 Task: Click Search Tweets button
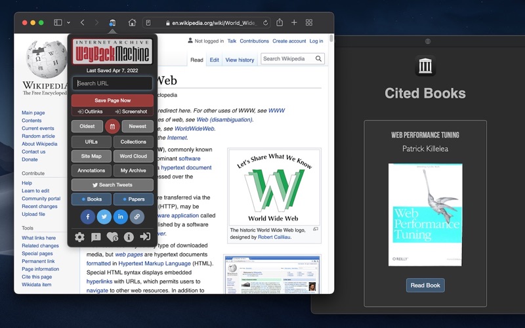pos(112,185)
